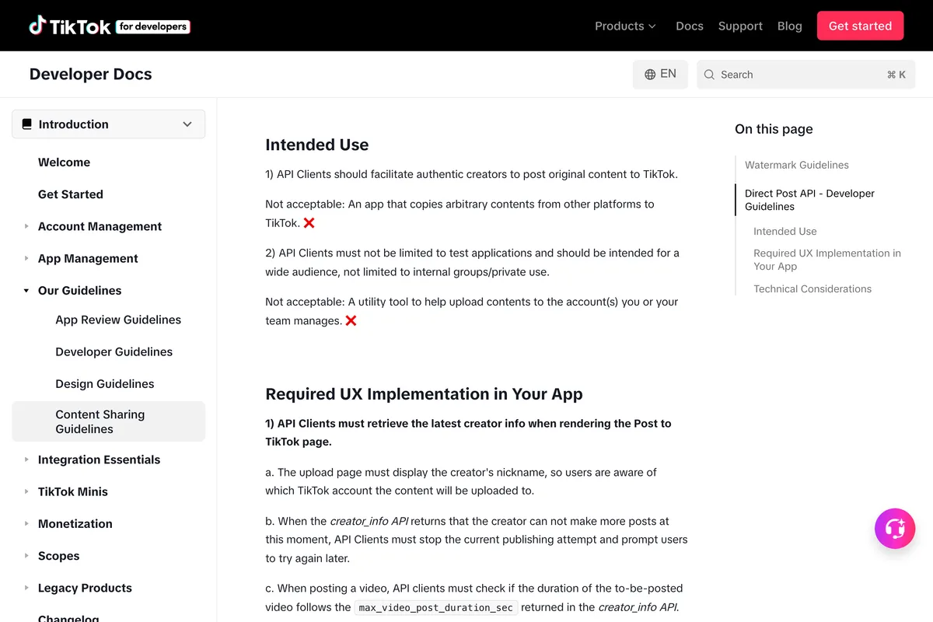
Task: Open the Get Started sidebar page
Action: pyautogui.click(x=71, y=194)
